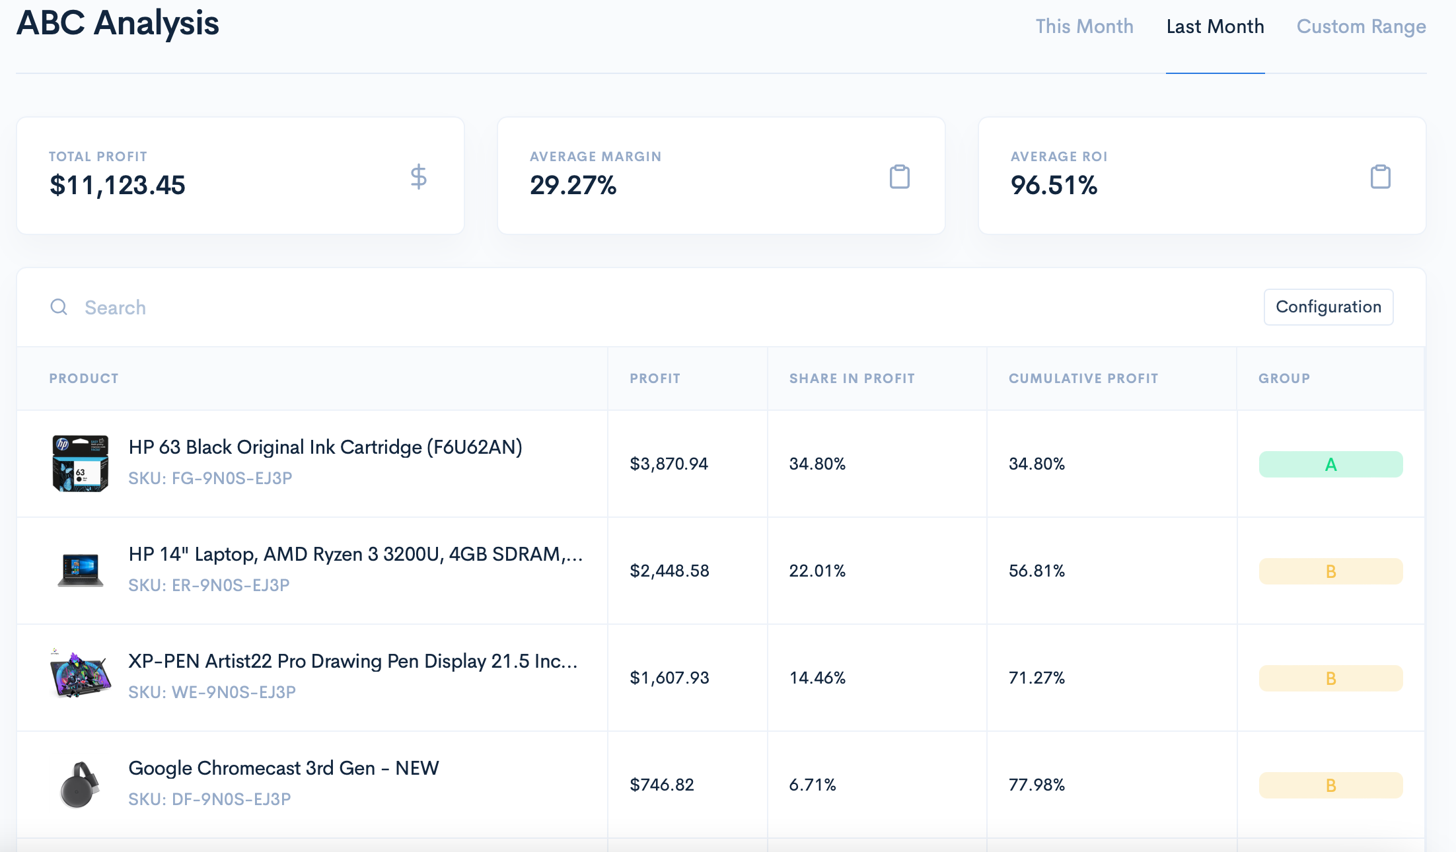Click the clipboard icon on Average ROI card
This screenshot has width=1456, height=852.
click(1379, 176)
